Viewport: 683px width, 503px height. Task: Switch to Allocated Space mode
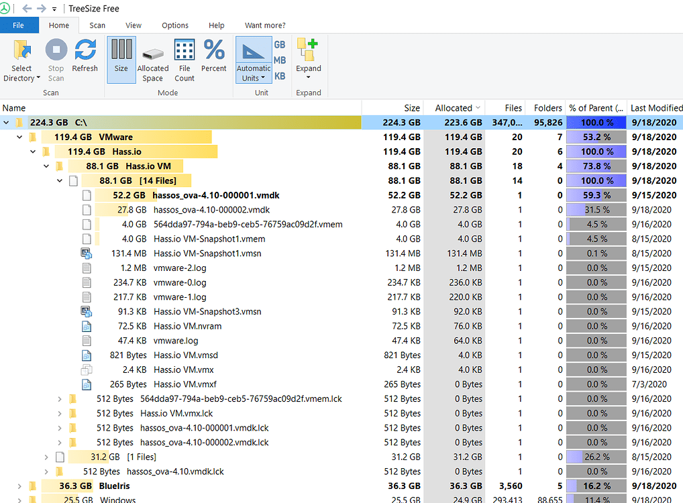tap(152, 59)
